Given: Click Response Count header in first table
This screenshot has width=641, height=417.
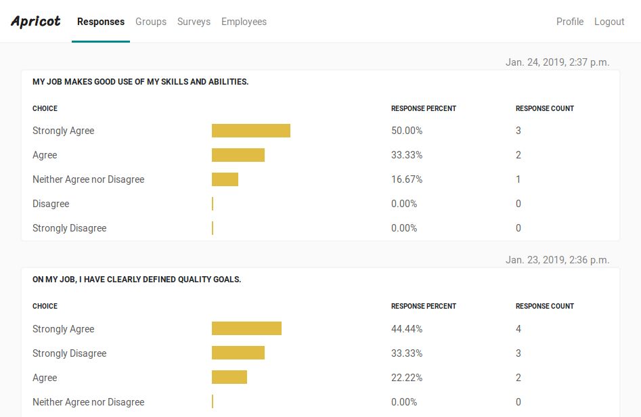Looking at the screenshot, I should click(x=545, y=108).
